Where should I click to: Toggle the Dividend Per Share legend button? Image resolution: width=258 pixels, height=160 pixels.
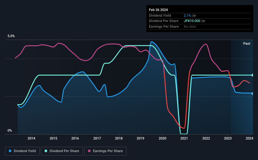pos(62,151)
